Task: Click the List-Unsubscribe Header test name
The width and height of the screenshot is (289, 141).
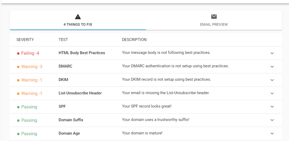Action: pos(80,93)
